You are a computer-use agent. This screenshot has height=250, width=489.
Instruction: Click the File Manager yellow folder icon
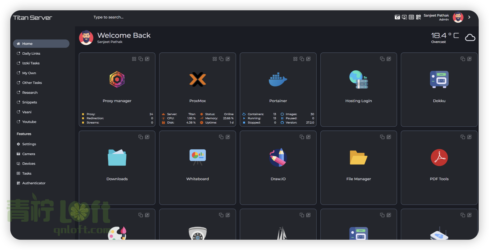359,157
